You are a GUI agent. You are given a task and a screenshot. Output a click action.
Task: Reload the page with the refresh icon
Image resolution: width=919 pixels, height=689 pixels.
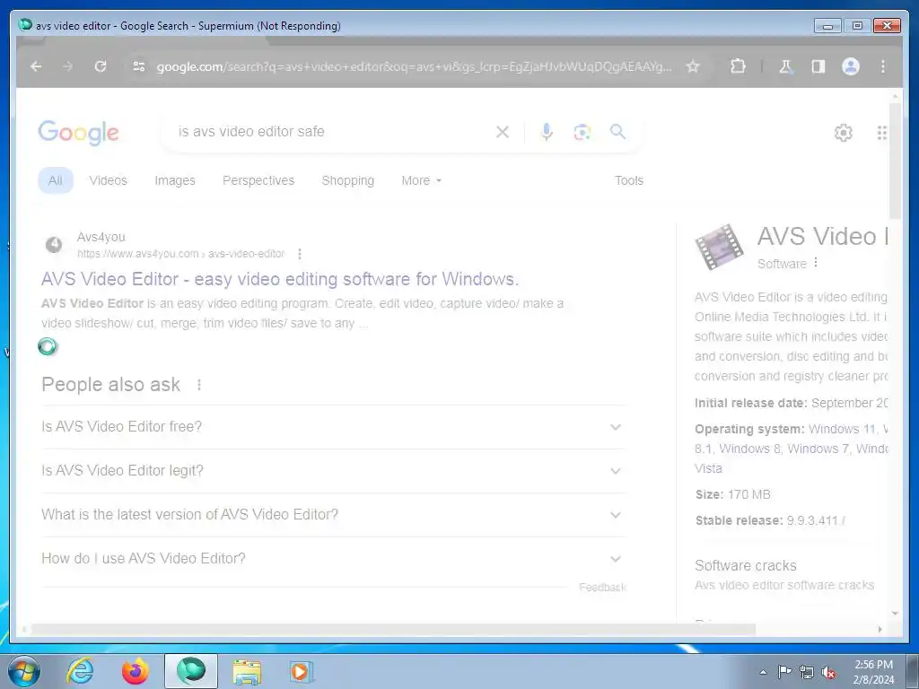[x=101, y=66]
